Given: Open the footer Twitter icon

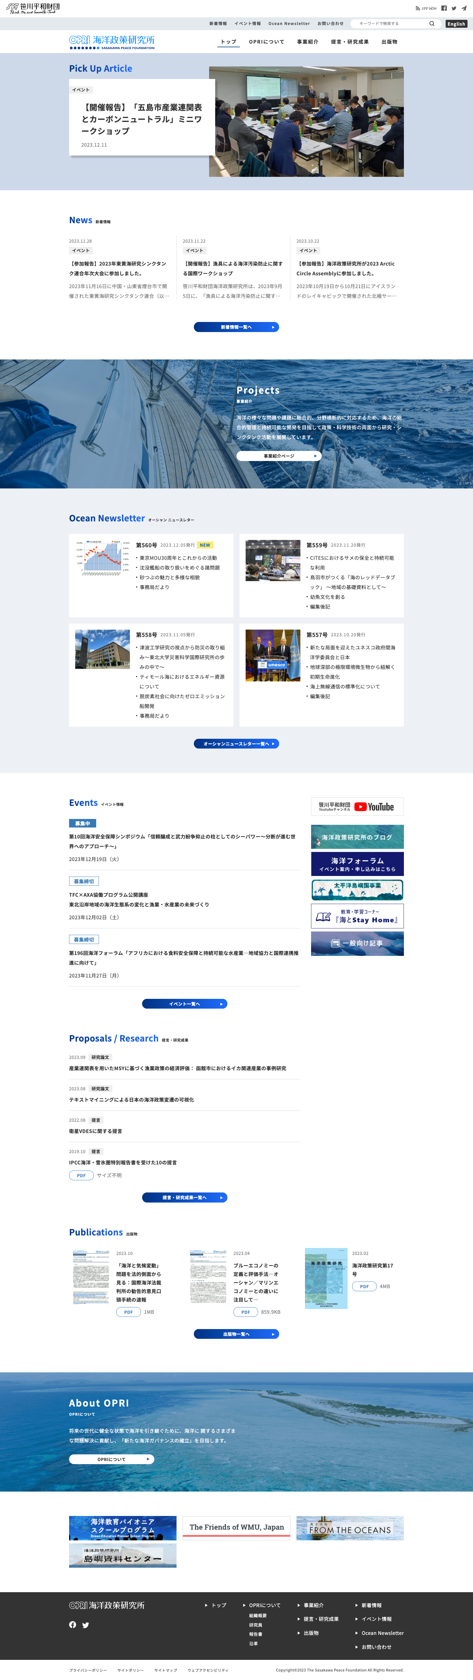Looking at the screenshot, I should click(x=85, y=1625).
